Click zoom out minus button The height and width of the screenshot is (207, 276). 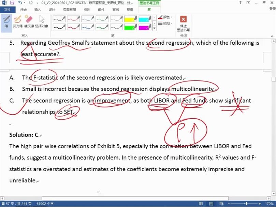click(x=229, y=204)
